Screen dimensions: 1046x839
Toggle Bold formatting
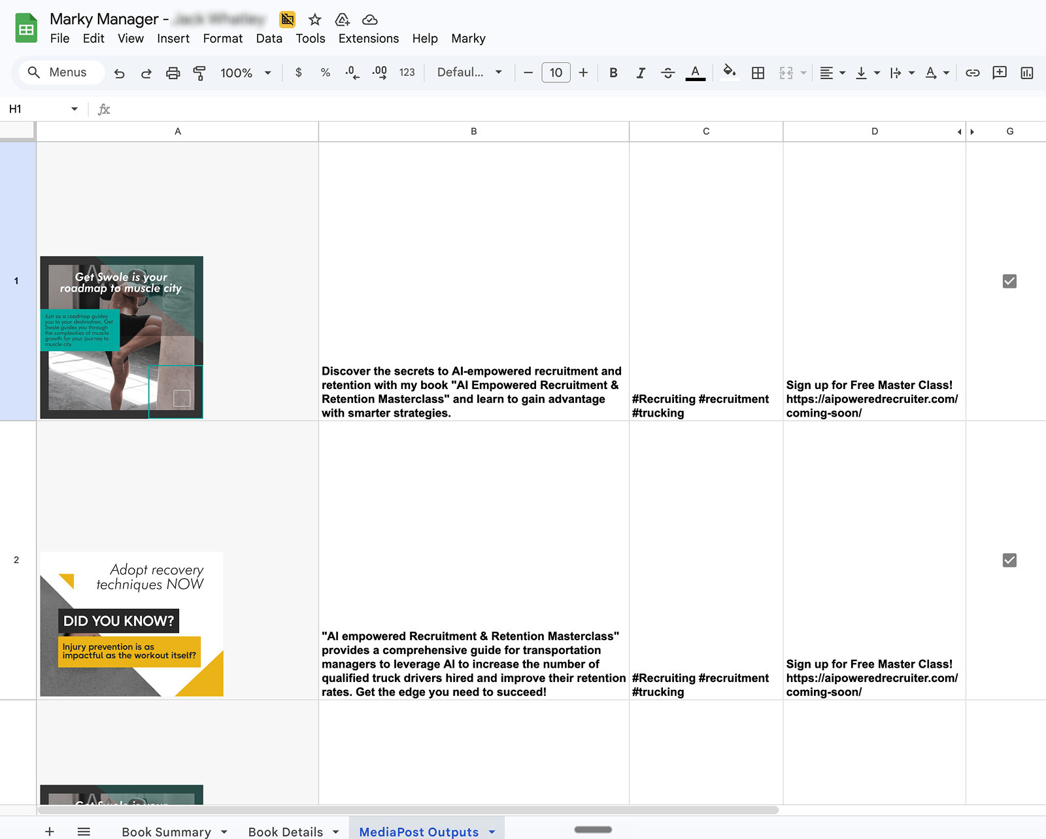coord(613,73)
